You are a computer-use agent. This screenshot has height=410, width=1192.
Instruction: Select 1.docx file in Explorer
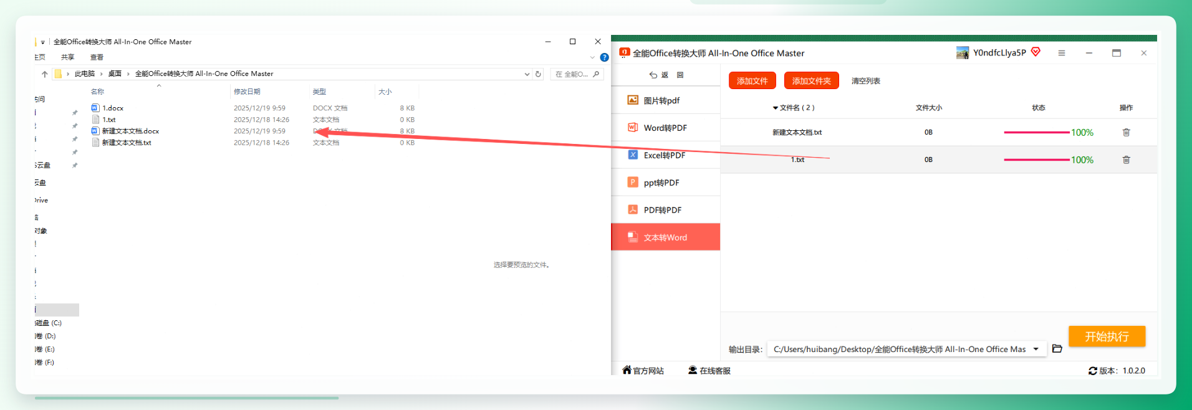pyautogui.click(x=113, y=108)
